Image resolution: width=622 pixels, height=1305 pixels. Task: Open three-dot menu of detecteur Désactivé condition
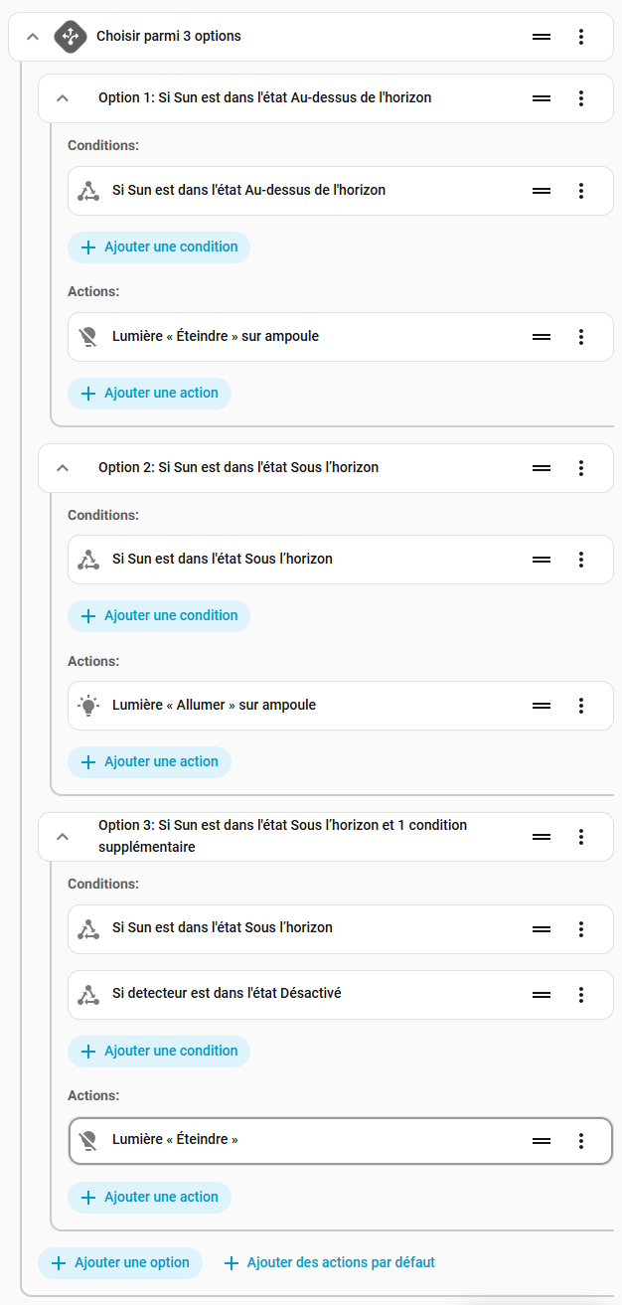click(x=581, y=995)
